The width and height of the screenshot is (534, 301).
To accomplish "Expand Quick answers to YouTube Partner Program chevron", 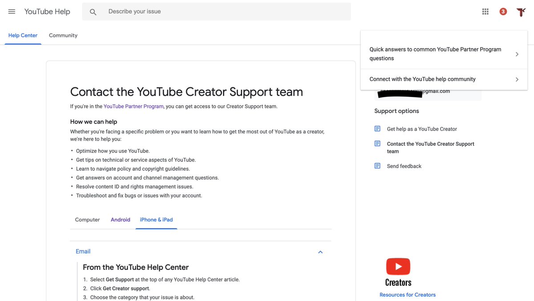I will [x=517, y=54].
